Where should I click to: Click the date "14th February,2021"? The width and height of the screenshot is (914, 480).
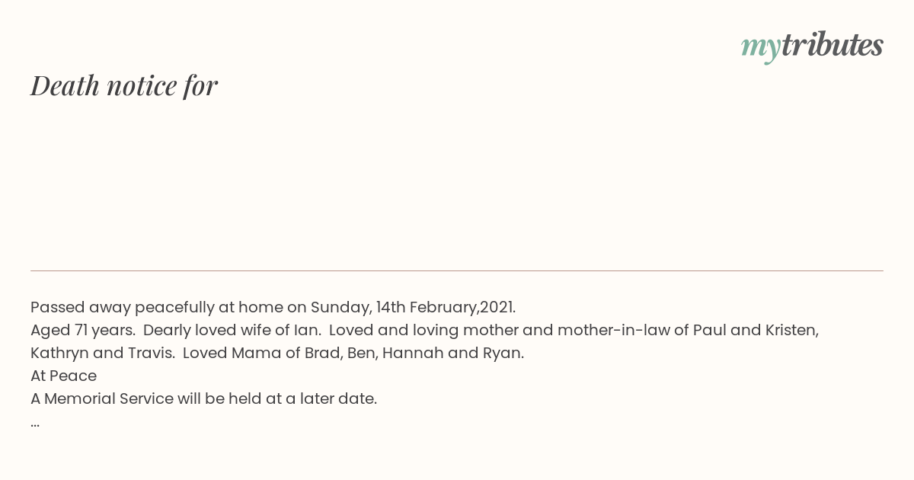(446, 308)
